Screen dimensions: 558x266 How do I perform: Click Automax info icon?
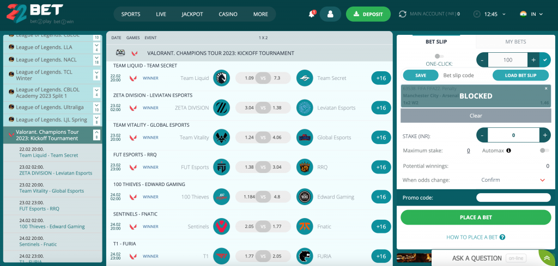tap(508, 151)
